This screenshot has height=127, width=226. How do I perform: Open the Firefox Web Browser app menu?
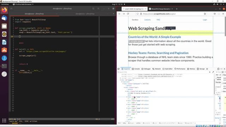click(23, 4)
